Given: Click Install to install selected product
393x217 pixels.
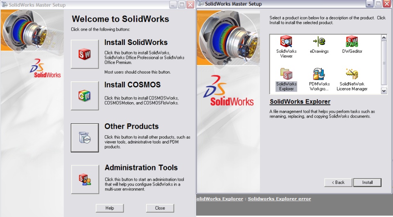Looking at the screenshot, I should tap(367, 182).
